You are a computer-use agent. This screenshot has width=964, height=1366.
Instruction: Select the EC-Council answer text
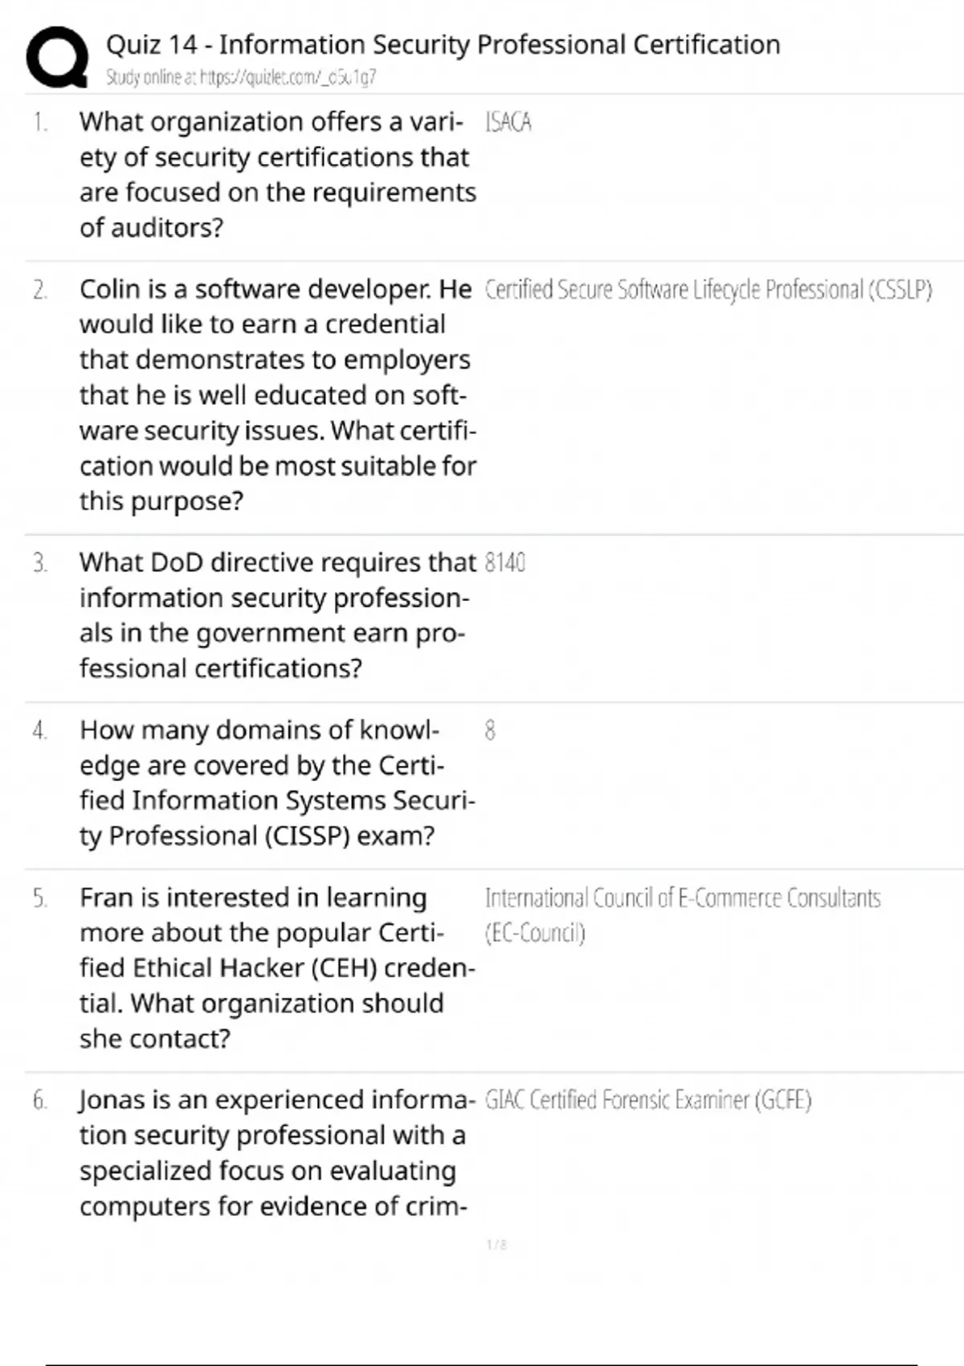[682, 914]
